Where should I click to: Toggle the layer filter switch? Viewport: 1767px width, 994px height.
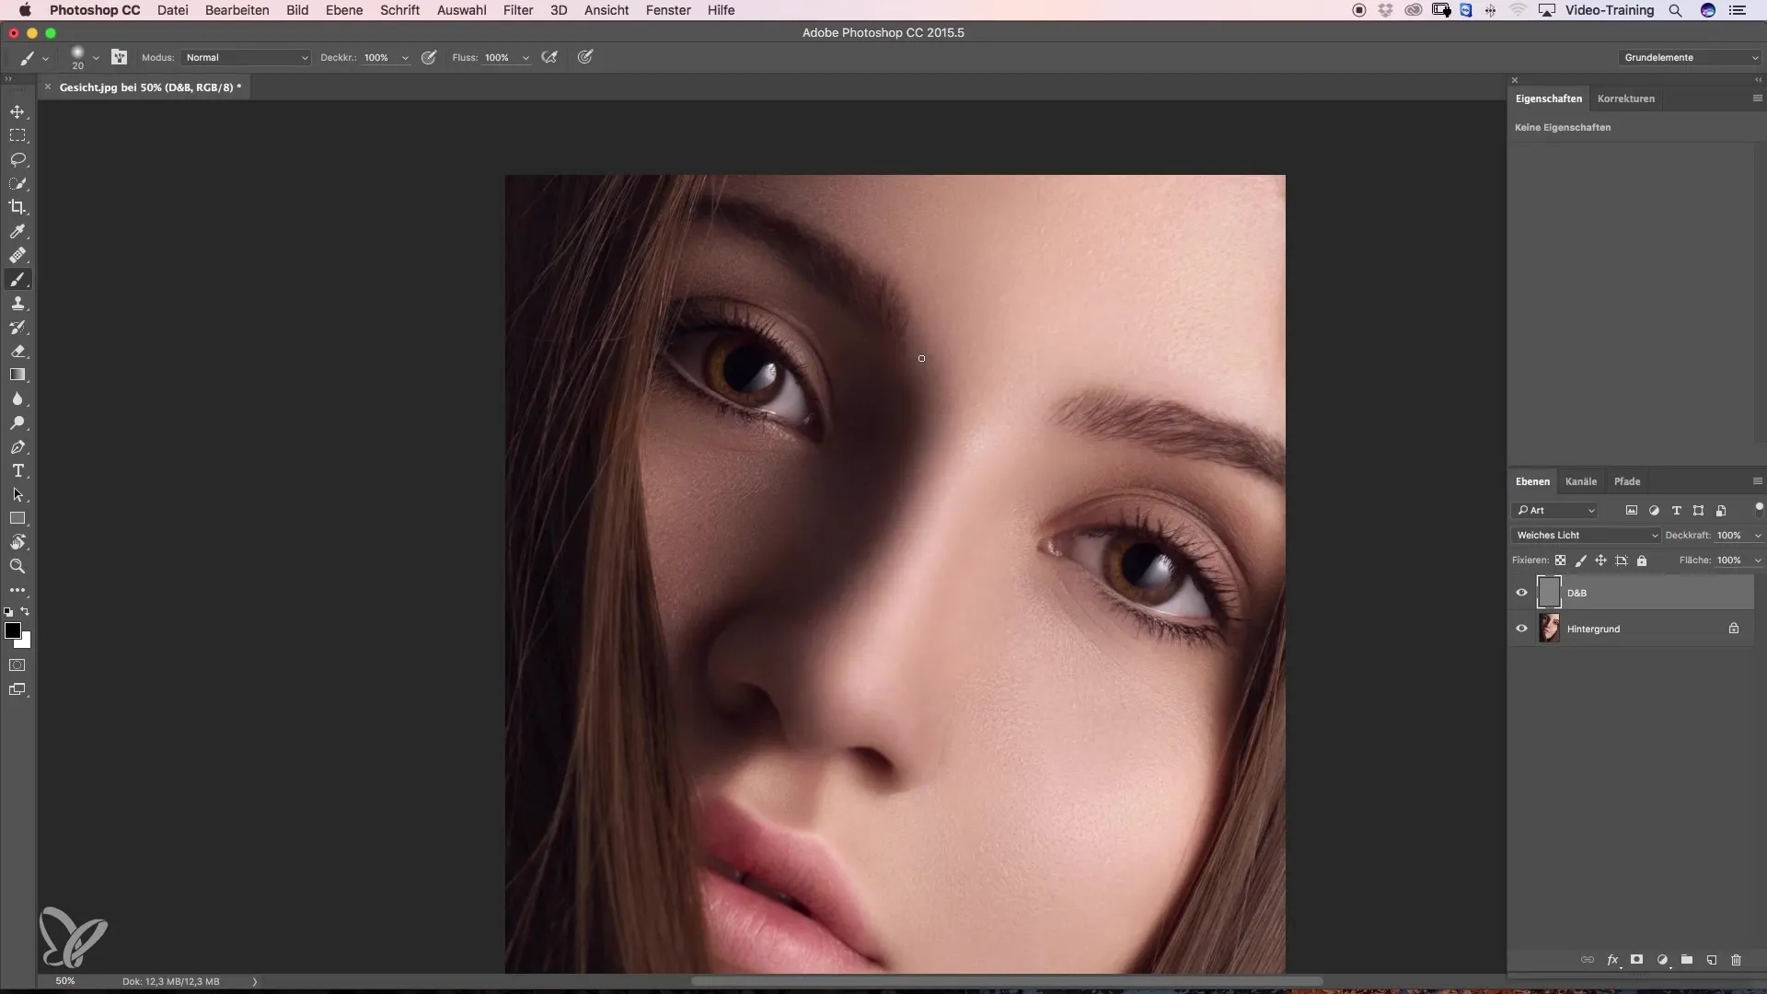[x=1759, y=508]
